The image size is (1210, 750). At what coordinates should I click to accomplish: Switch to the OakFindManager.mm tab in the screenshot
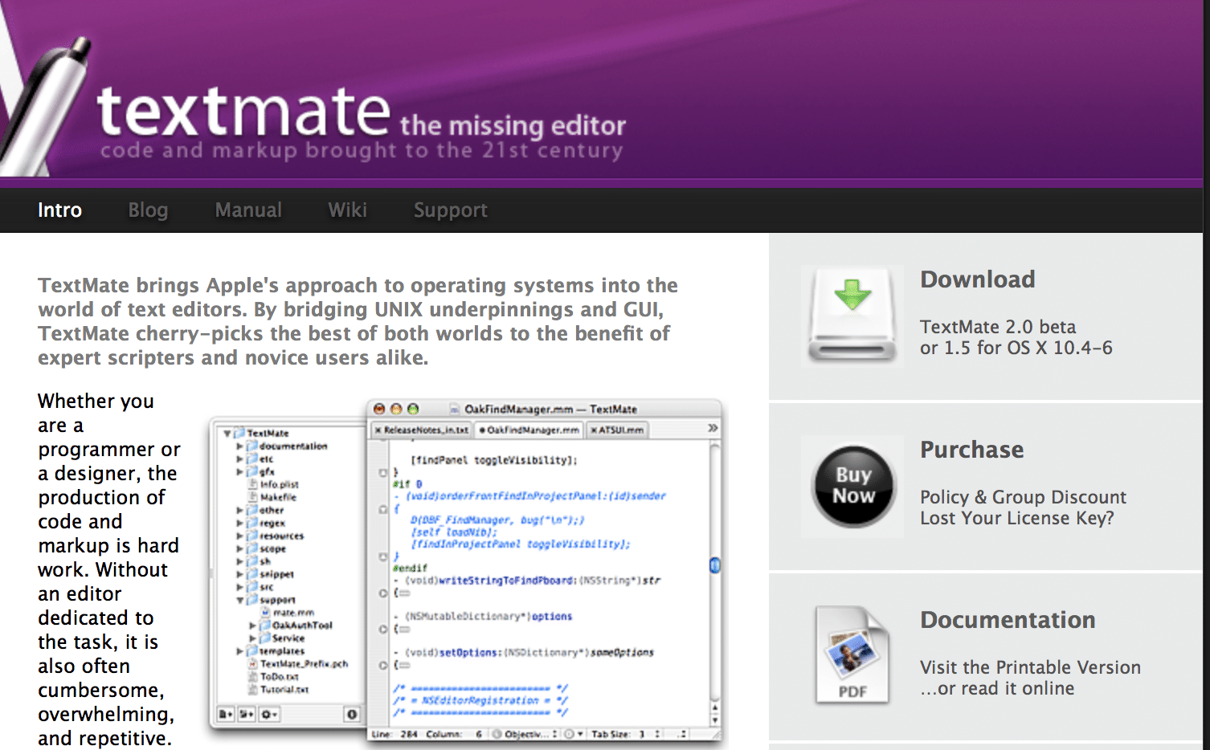click(x=529, y=430)
